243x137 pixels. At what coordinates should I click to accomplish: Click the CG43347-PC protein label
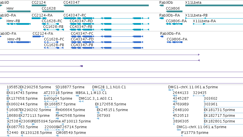tap(82, 34)
